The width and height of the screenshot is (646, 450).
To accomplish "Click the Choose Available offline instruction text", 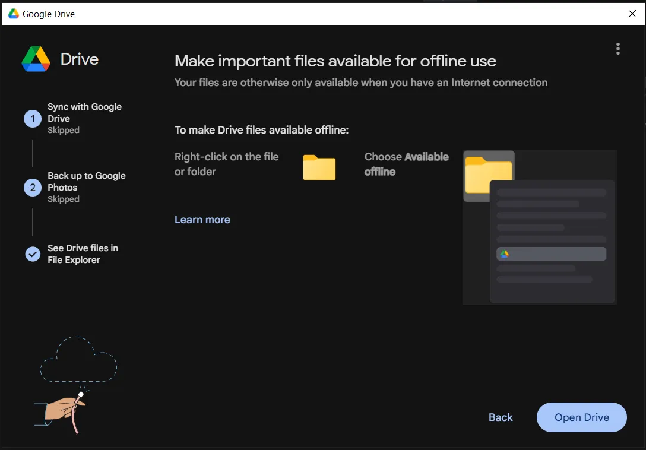I will point(406,164).
